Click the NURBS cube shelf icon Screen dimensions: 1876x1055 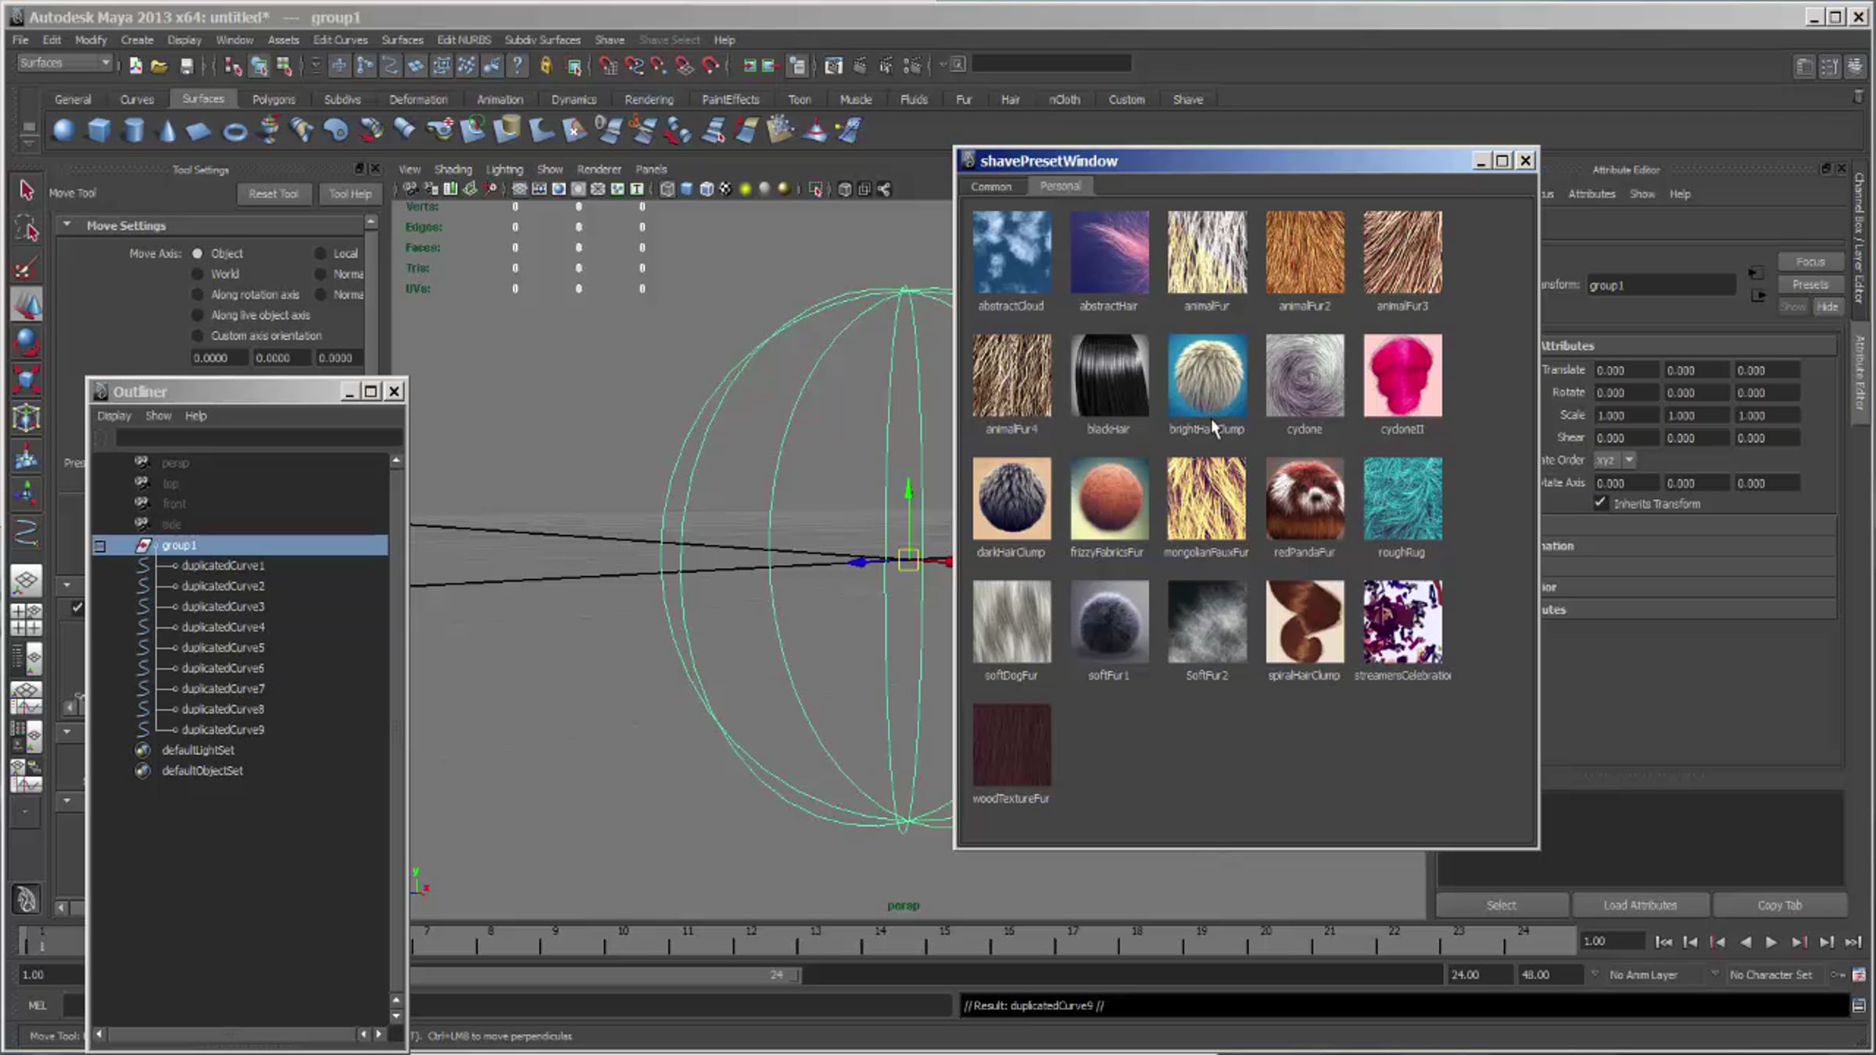point(98,131)
